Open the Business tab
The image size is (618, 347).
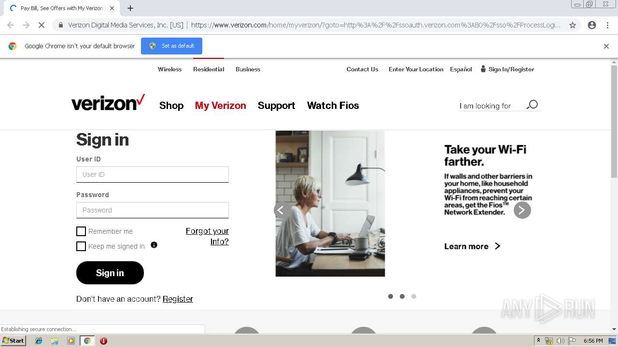[x=248, y=69]
